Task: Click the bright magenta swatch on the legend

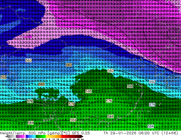Action: click(x=23, y=137)
